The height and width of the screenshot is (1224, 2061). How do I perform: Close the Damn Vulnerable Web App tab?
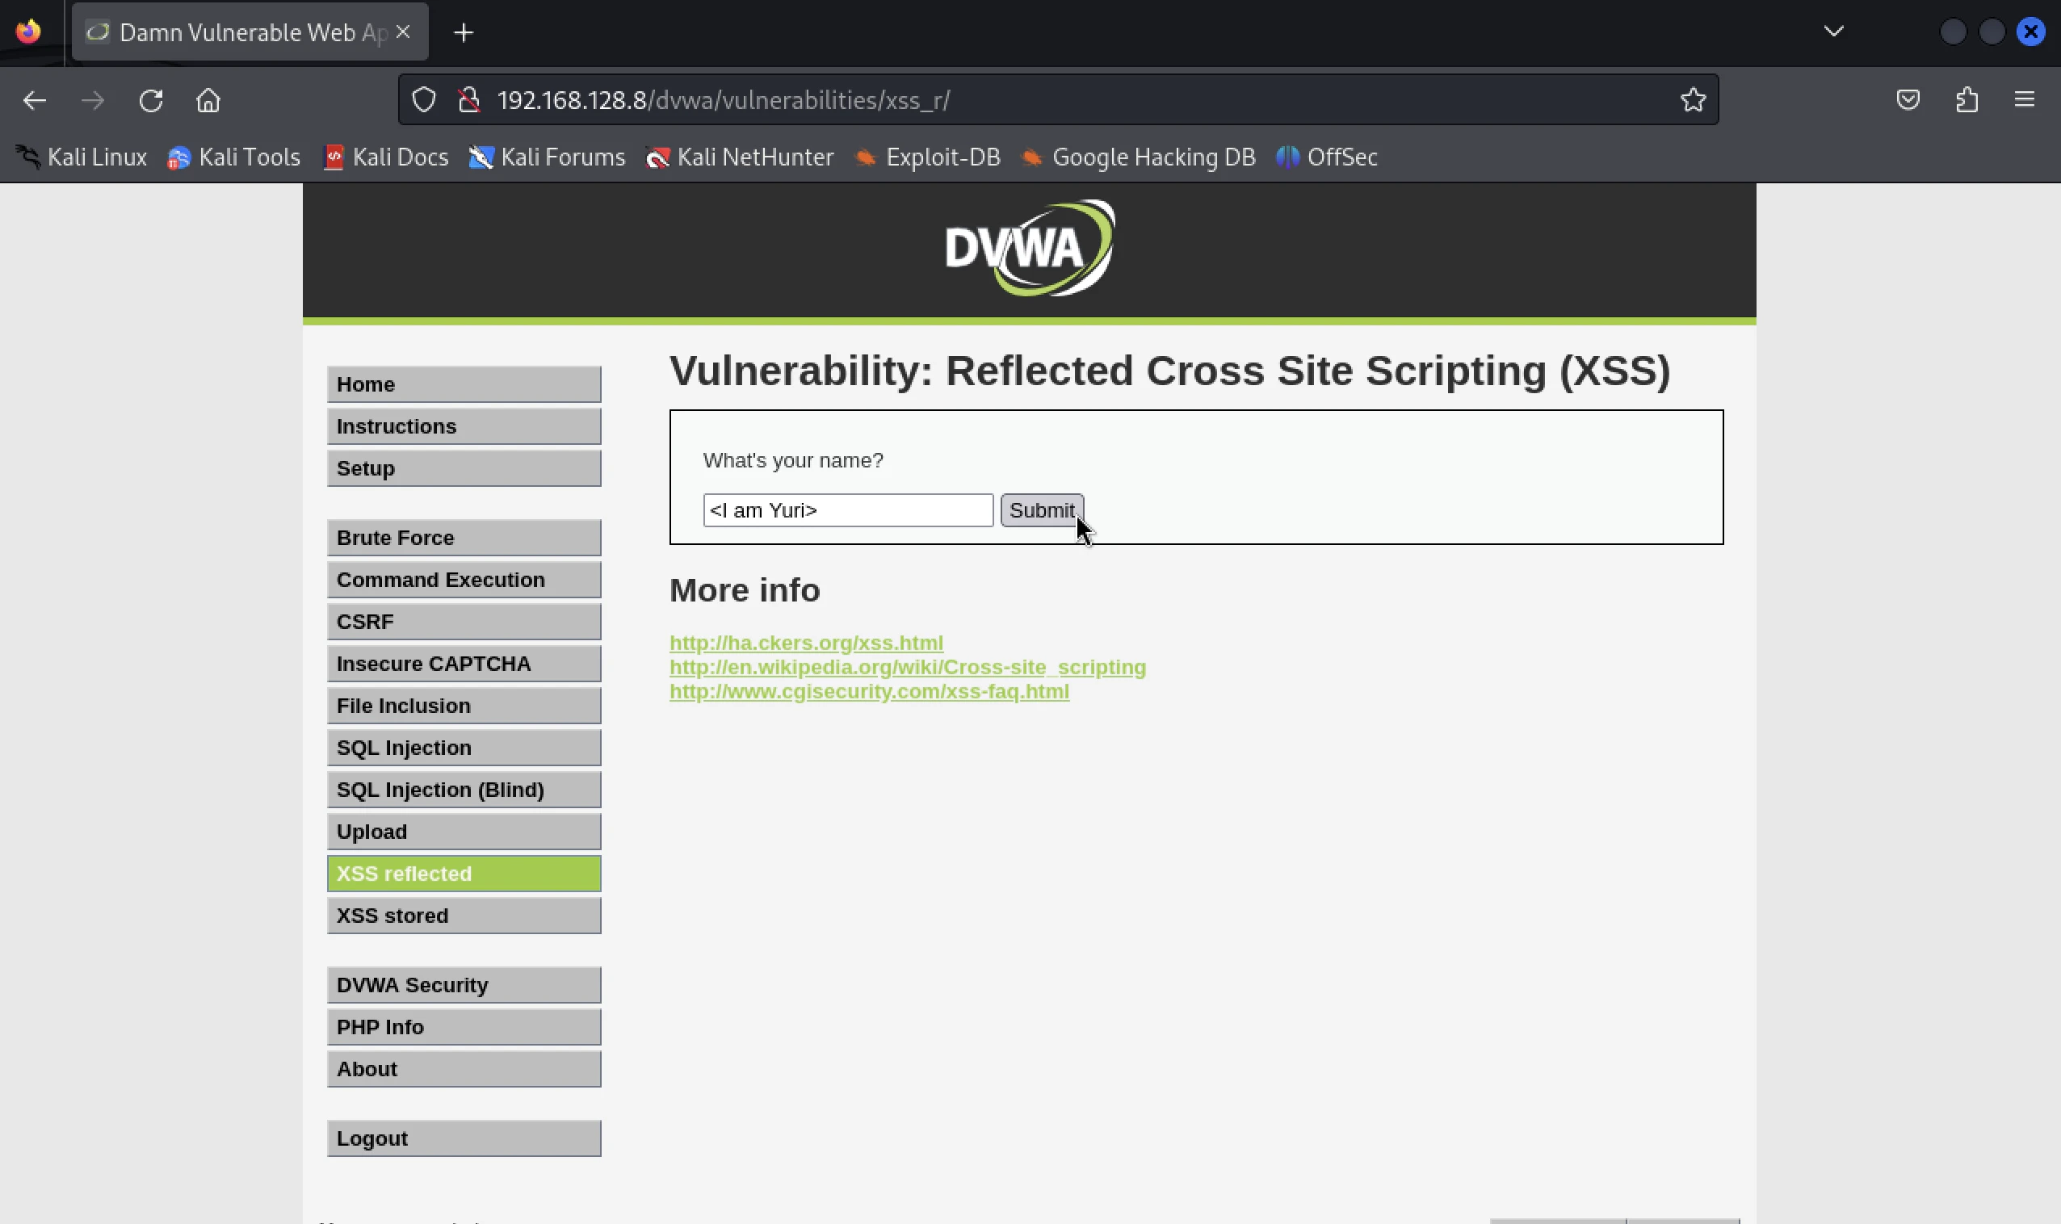(x=403, y=31)
